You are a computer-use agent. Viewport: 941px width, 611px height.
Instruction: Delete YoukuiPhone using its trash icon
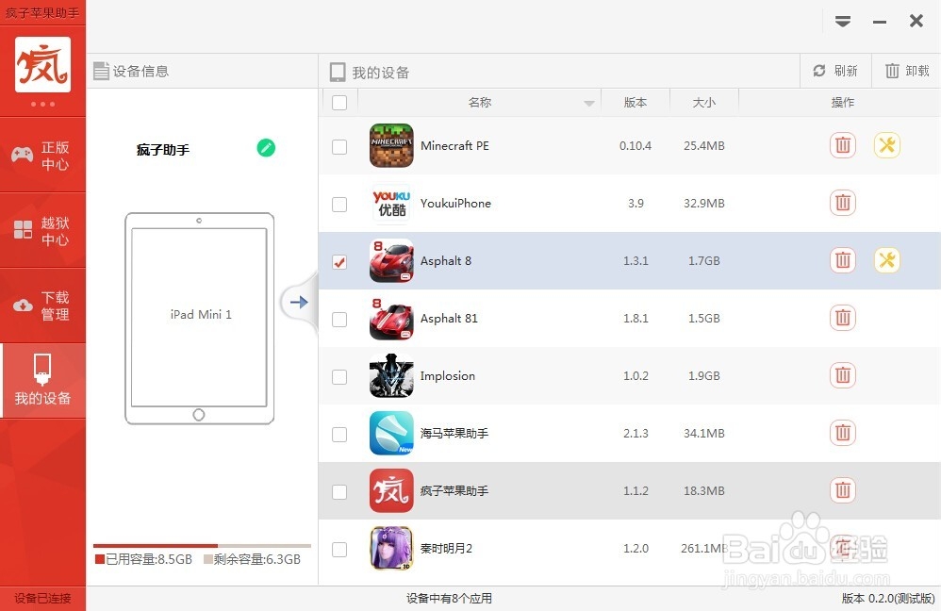coord(842,203)
